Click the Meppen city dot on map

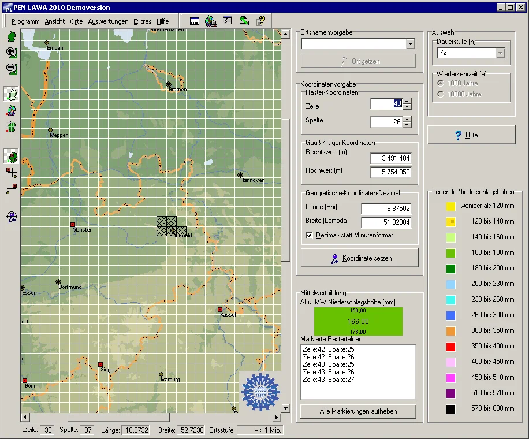click(x=50, y=130)
